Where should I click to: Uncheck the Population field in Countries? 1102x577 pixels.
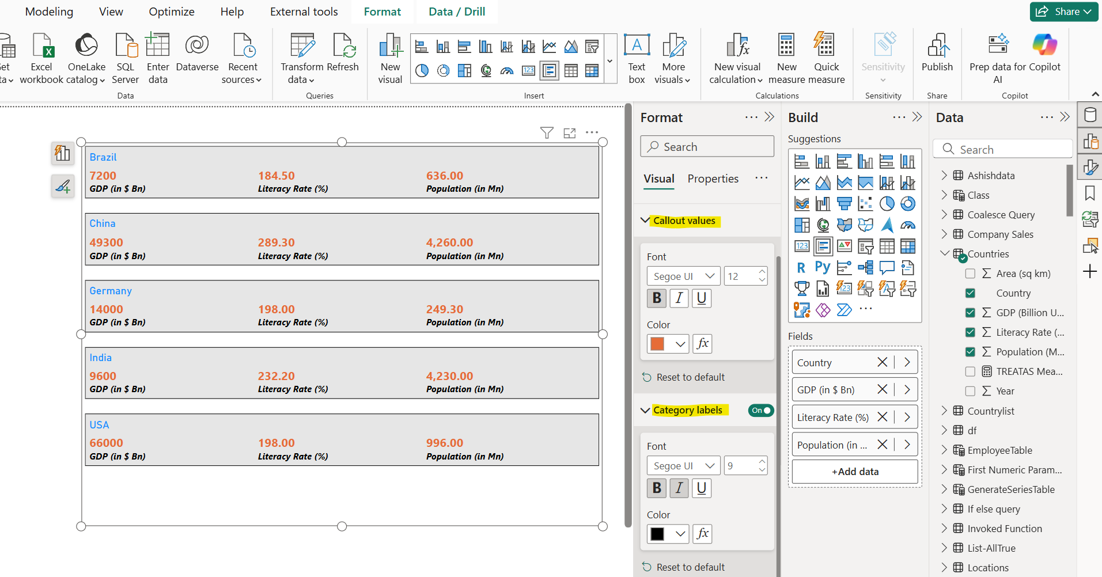tap(971, 351)
